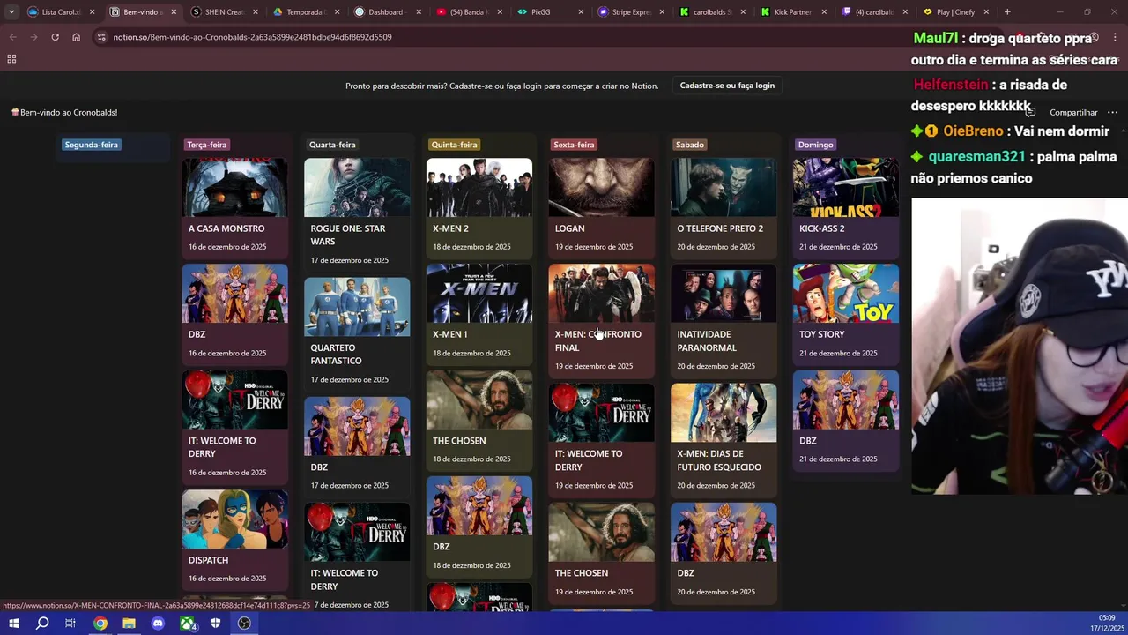This screenshot has width=1128, height=635.
Task: Reload the Notion page
Action: click(55, 37)
